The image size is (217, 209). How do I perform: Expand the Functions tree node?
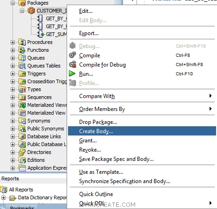click(13, 50)
